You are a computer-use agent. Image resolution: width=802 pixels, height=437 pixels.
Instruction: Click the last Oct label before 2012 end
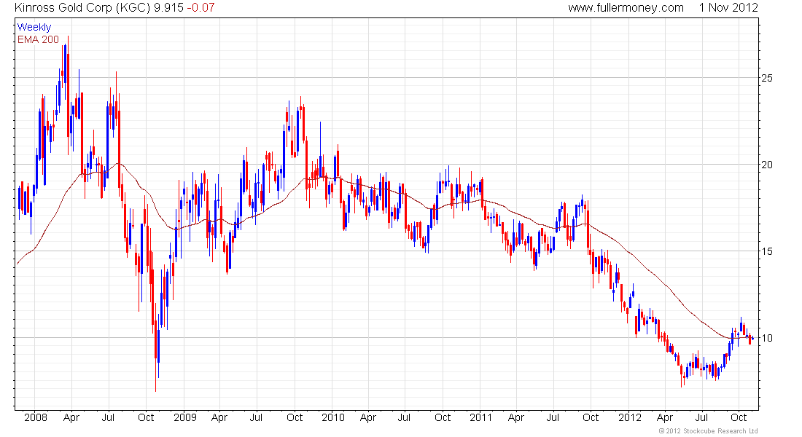click(x=739, y=417)
